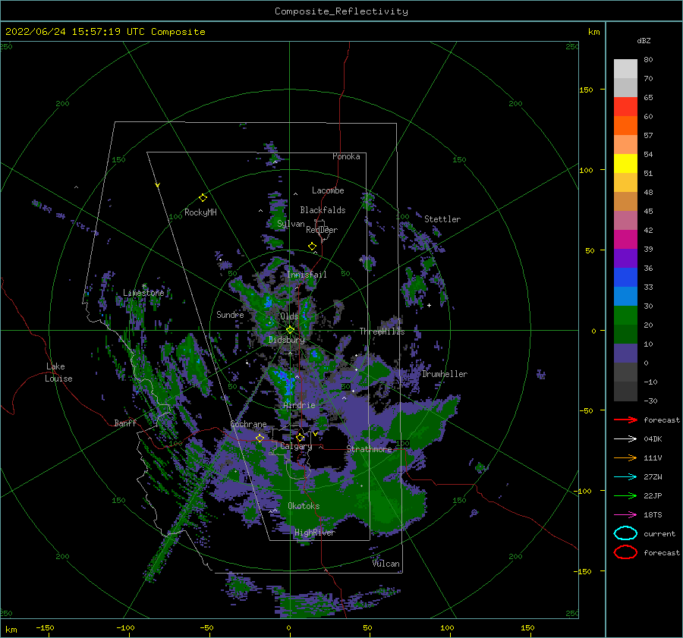Click the Airdrie city label
683x638 pixels.
(299, 405)
